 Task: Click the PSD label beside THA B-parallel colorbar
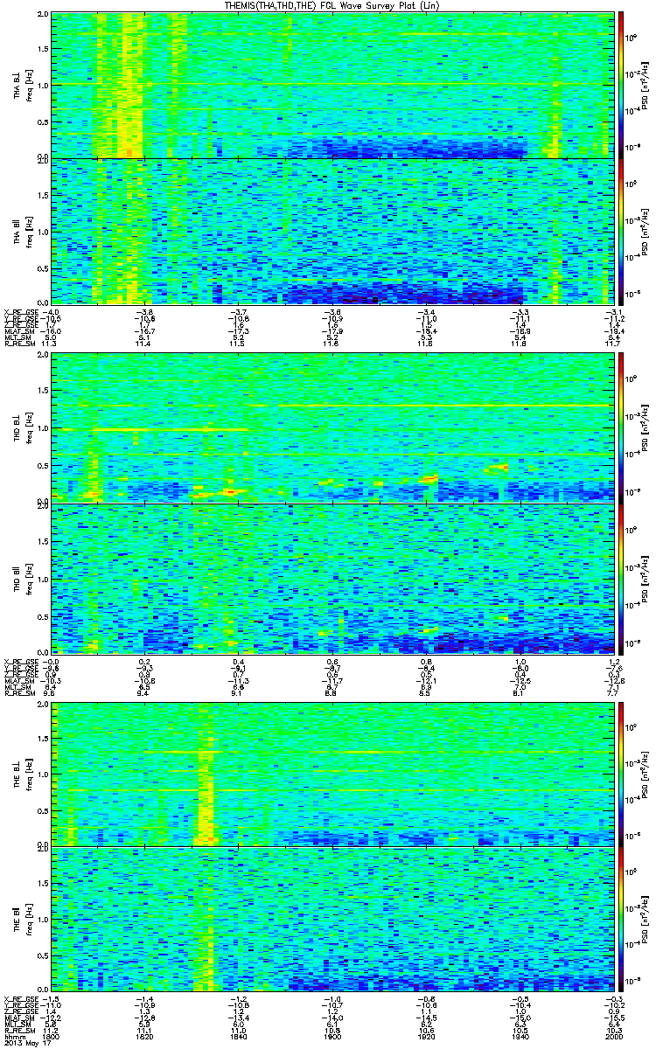[x=643, y=231]
